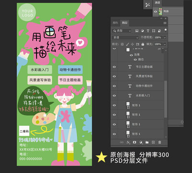Image resolution: width=192 pixels, height=173 pixels.
Task: Open the 不透明度 opacity dropdown arrow
Action: (x=165, y=37)
